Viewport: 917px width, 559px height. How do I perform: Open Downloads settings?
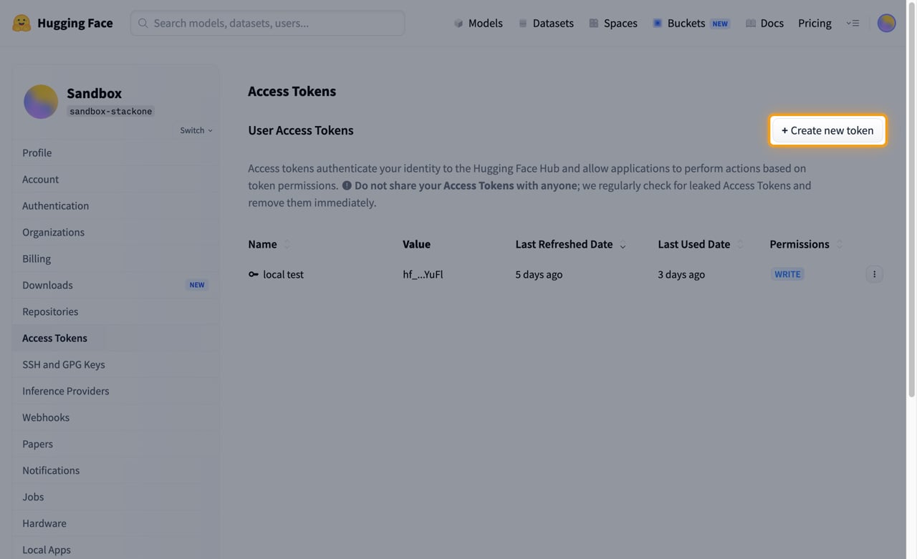(115, 285)
